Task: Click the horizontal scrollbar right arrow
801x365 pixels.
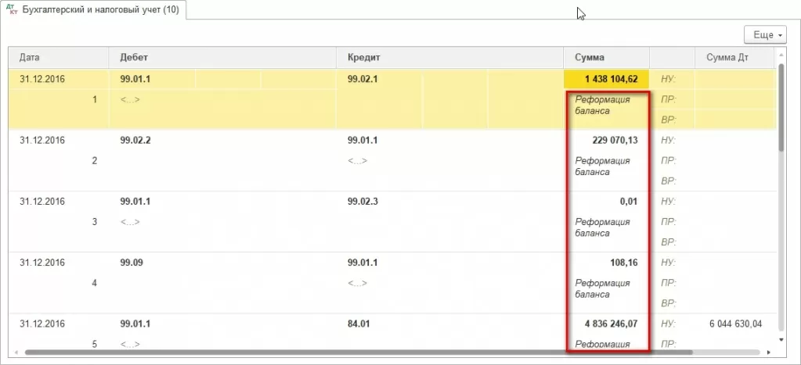Action: [770, 352]
